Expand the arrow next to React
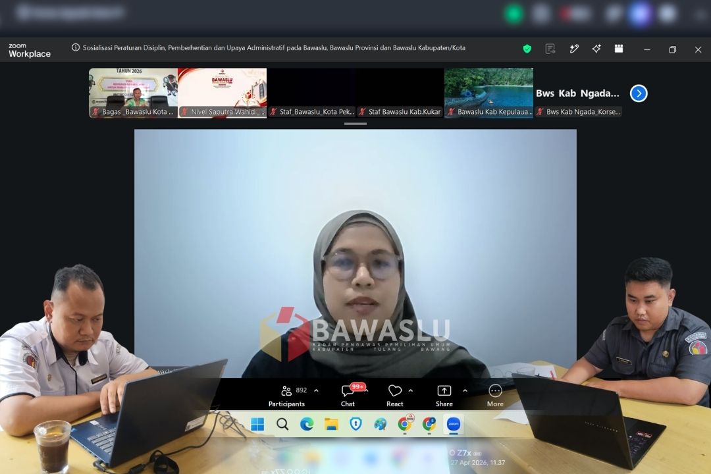This screenshot has width=711, height=474. (410, 390)
